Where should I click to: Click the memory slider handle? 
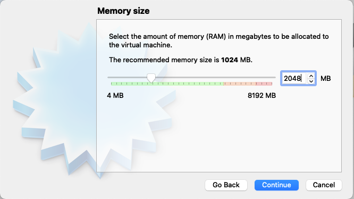click(x=151, y=78)
